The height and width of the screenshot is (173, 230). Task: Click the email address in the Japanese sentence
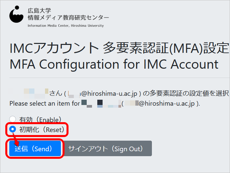(103, 93)
